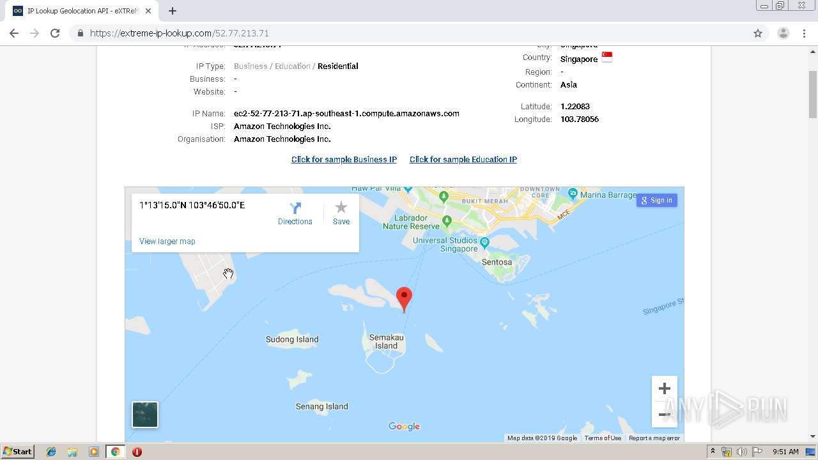Select Chrome in the taskbar

click(x=116, y=452)
